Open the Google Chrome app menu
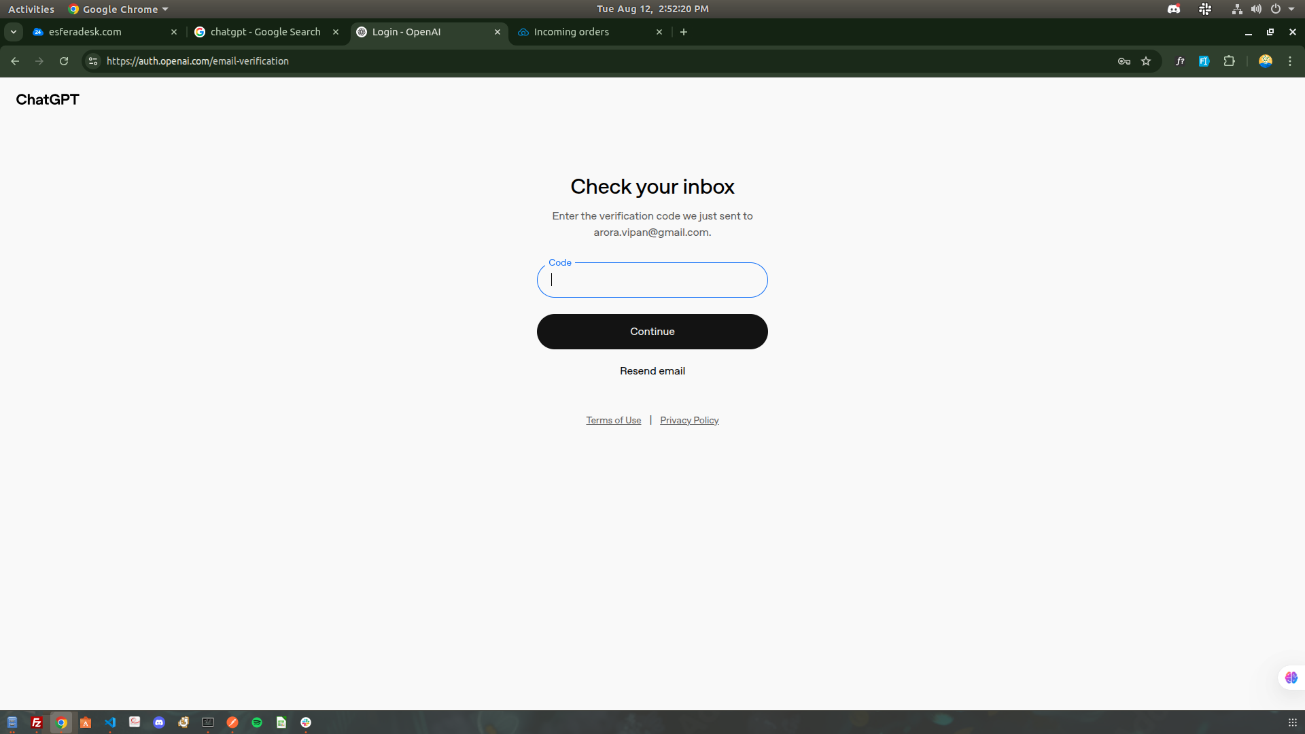This screenshot has width=1305, height=734. tap(119, 10)
